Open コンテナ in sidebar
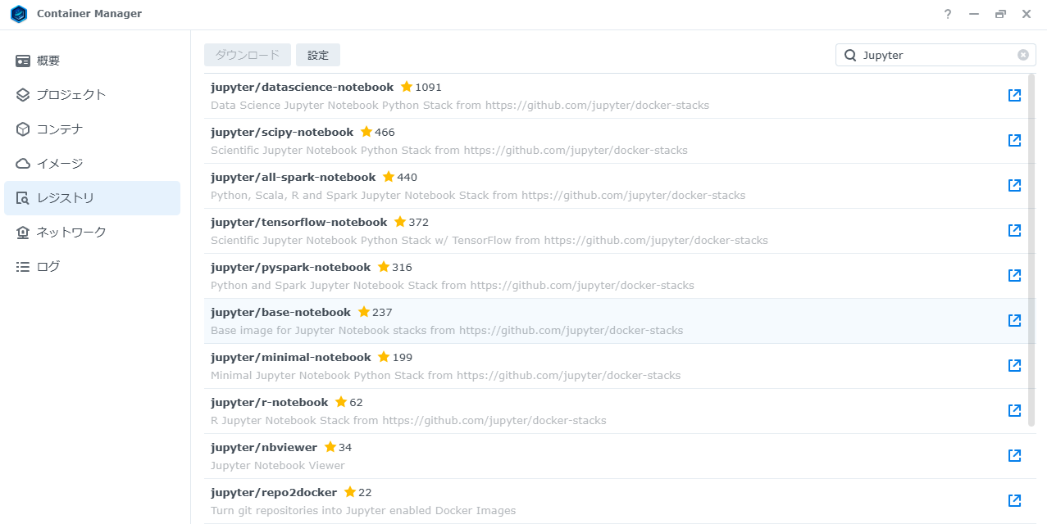The height and width of the screenshot is (524, 1047). 92,129
